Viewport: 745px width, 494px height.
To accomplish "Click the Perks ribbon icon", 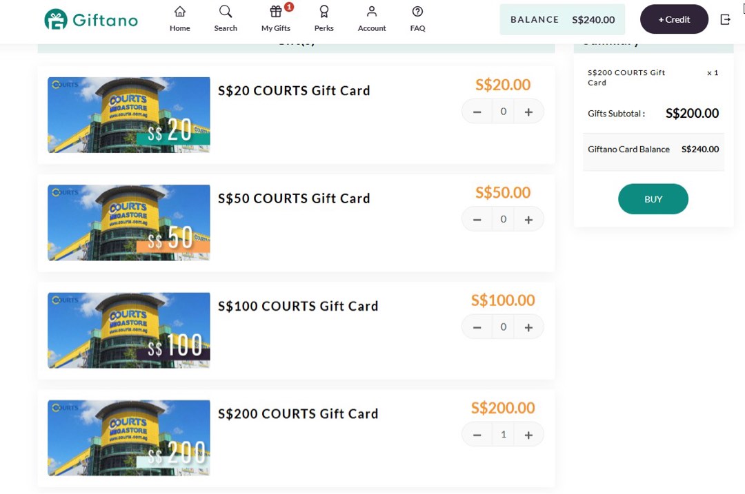I will [x=324, y=12].
